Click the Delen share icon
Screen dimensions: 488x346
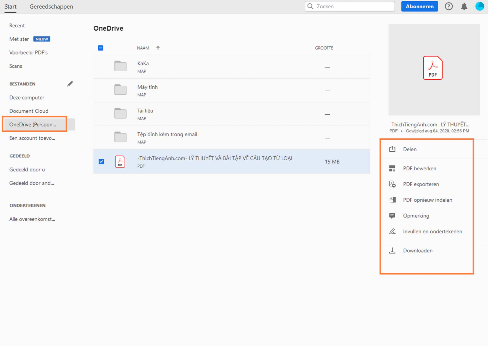coord(392,149)
